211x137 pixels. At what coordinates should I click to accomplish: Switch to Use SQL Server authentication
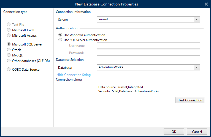click(60, 40)
